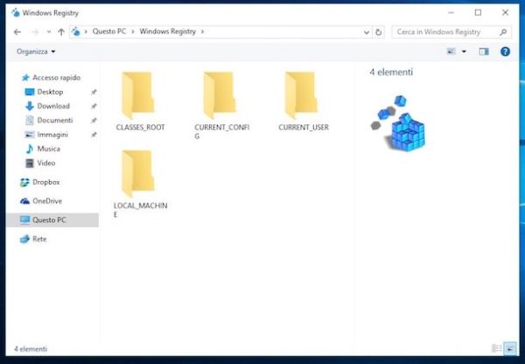
Task: Click the blue help question mark icon
Action: (x=505, y=52)
